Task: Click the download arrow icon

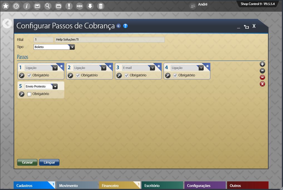Action: pyautogui.click(x=90, y=6)
